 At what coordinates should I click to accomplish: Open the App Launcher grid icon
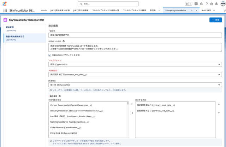pyautogui.click(x=5, y=10)
